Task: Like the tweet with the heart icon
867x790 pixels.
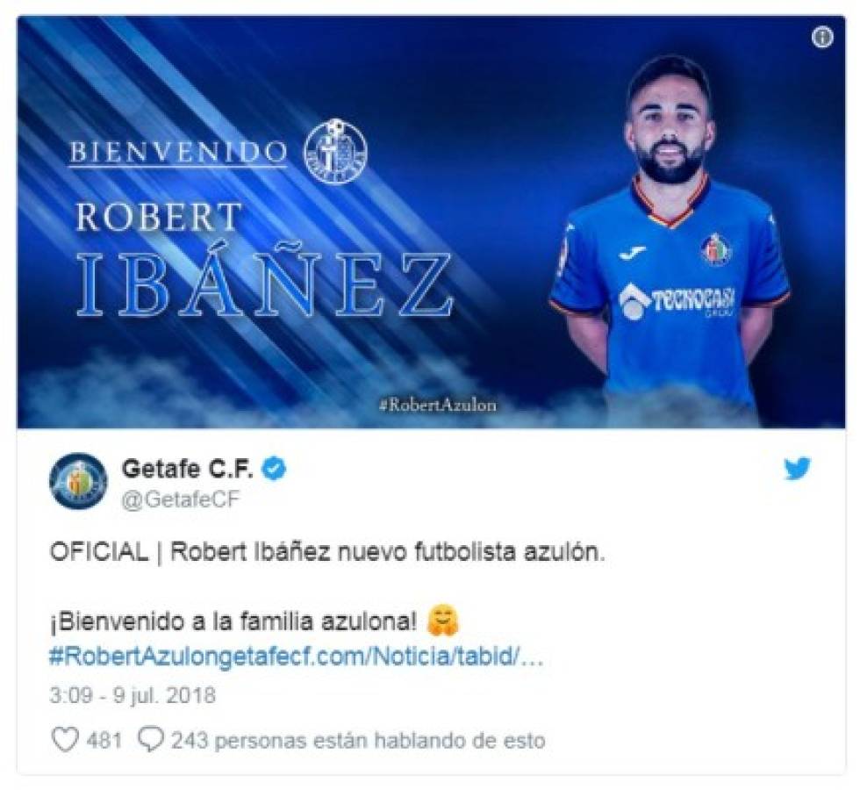Action: click(x=65, y=740)
